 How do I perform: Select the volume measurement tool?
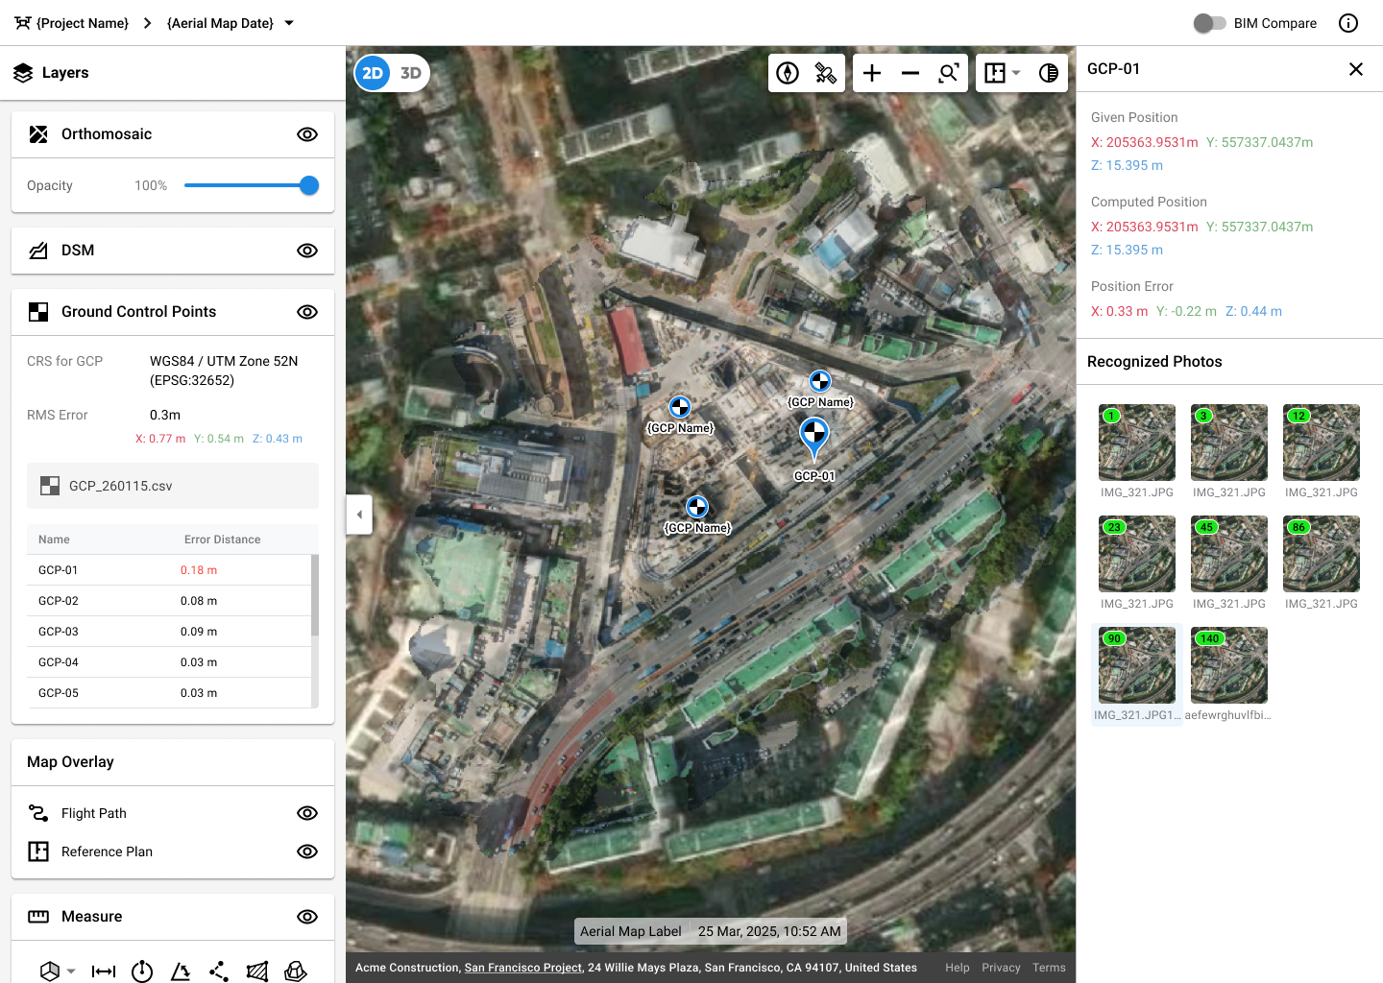coord(296,971)
